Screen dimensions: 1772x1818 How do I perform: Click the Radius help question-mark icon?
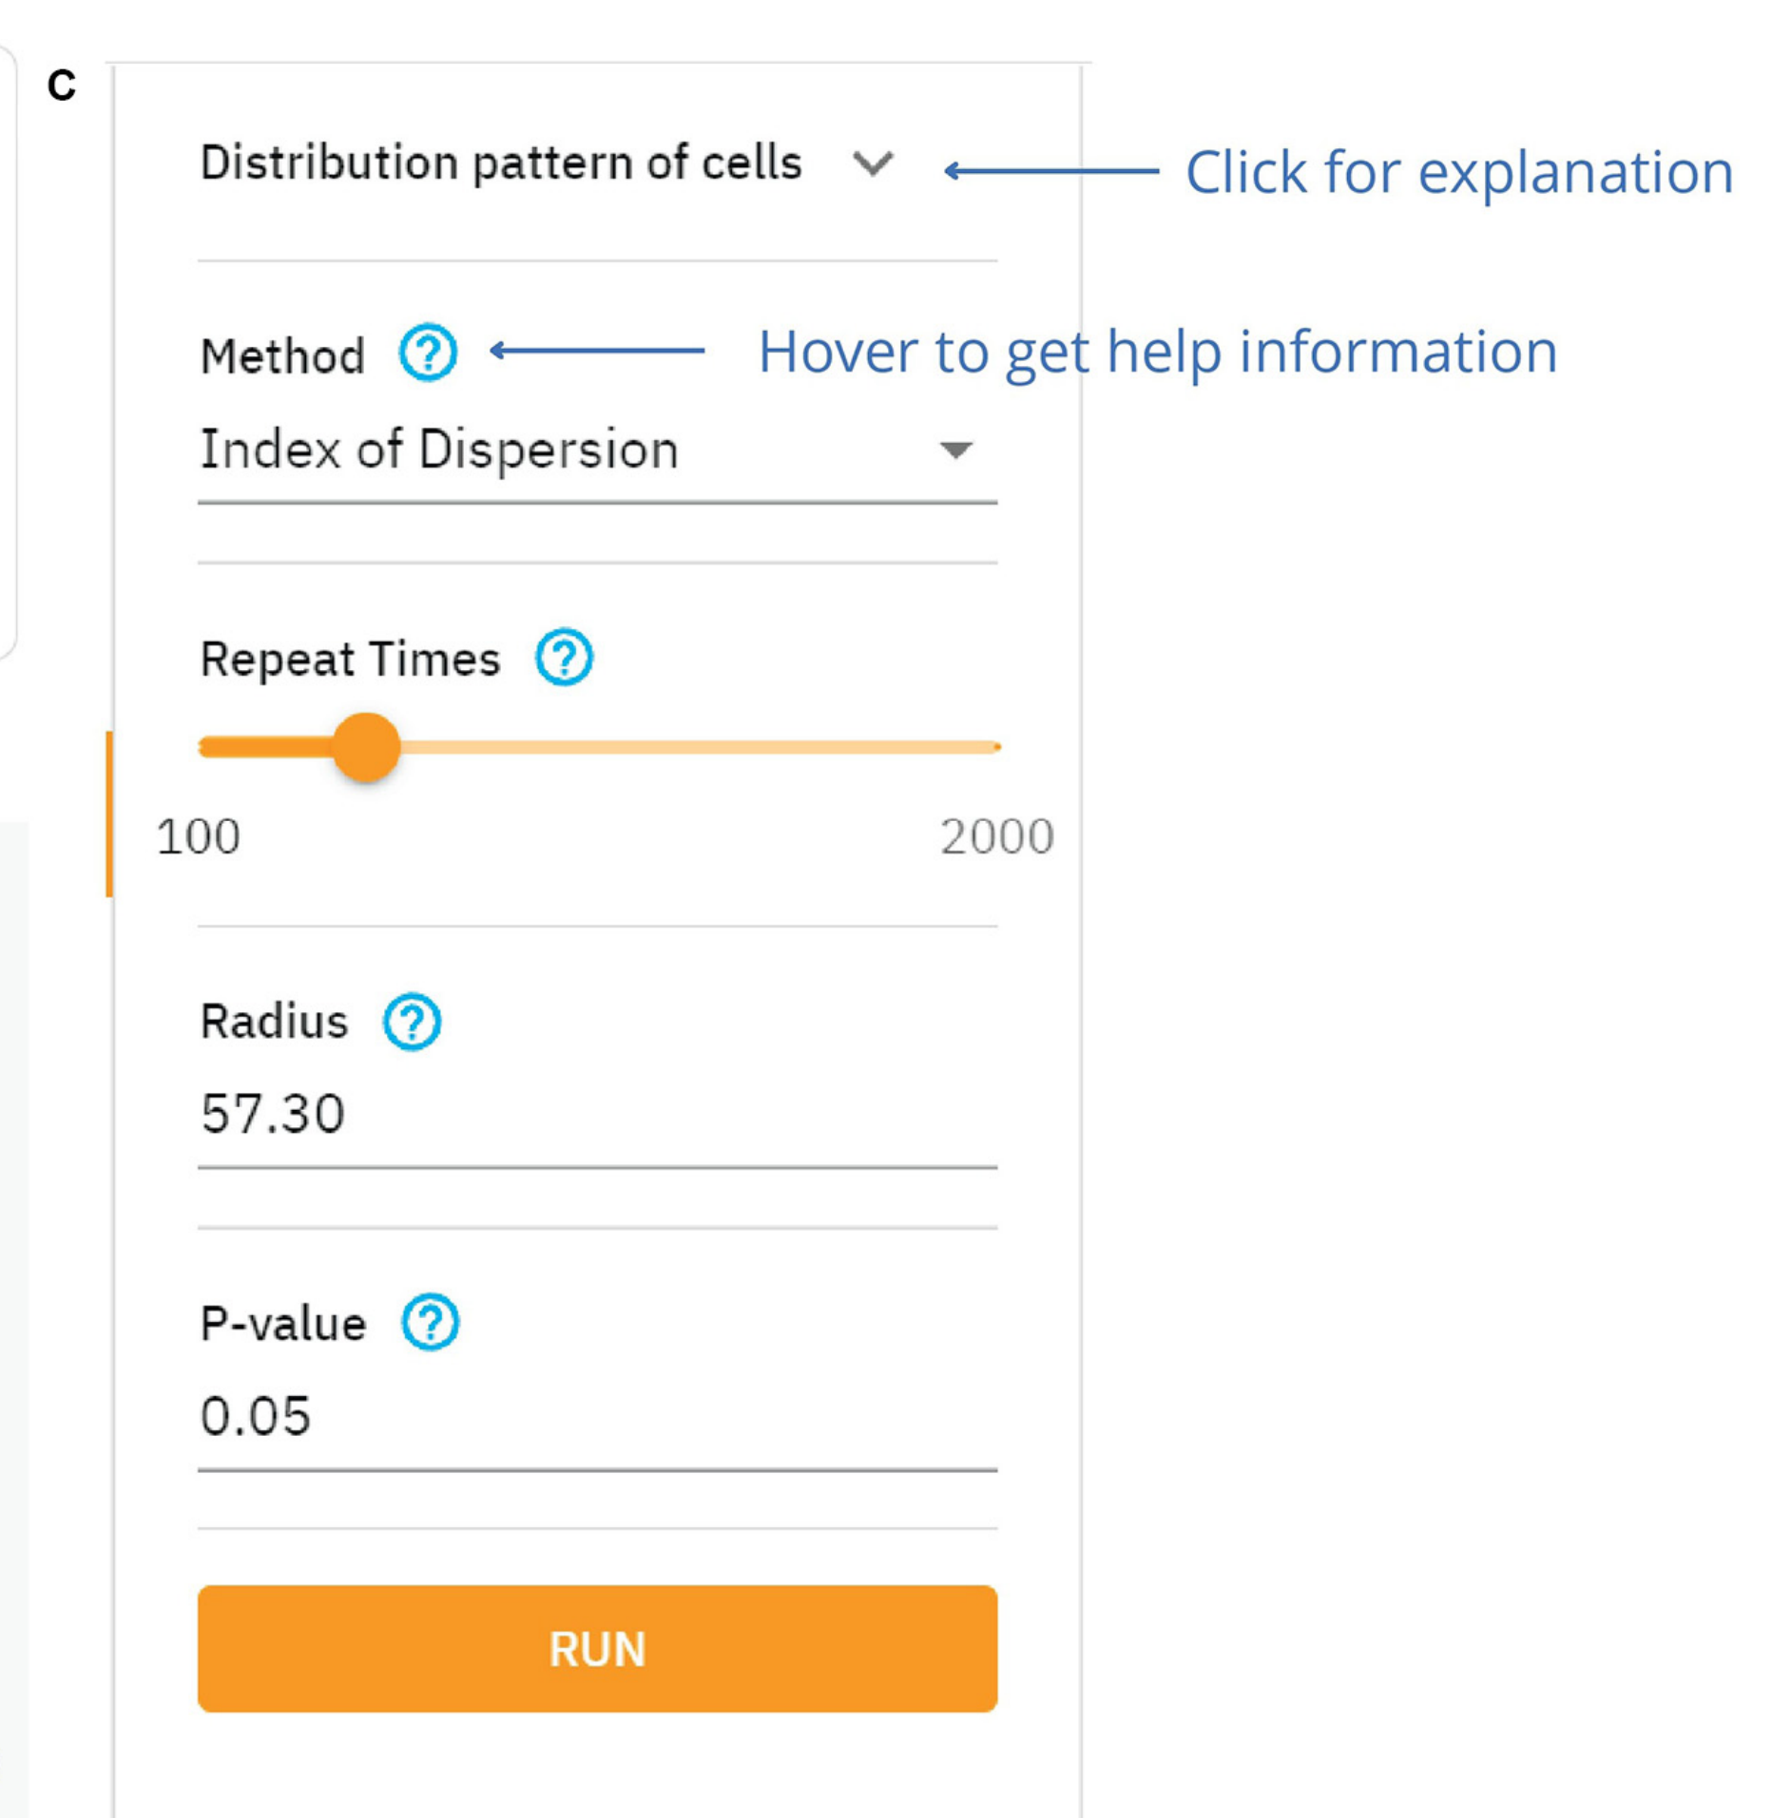pyautogui.click(x=412, y=1022)
